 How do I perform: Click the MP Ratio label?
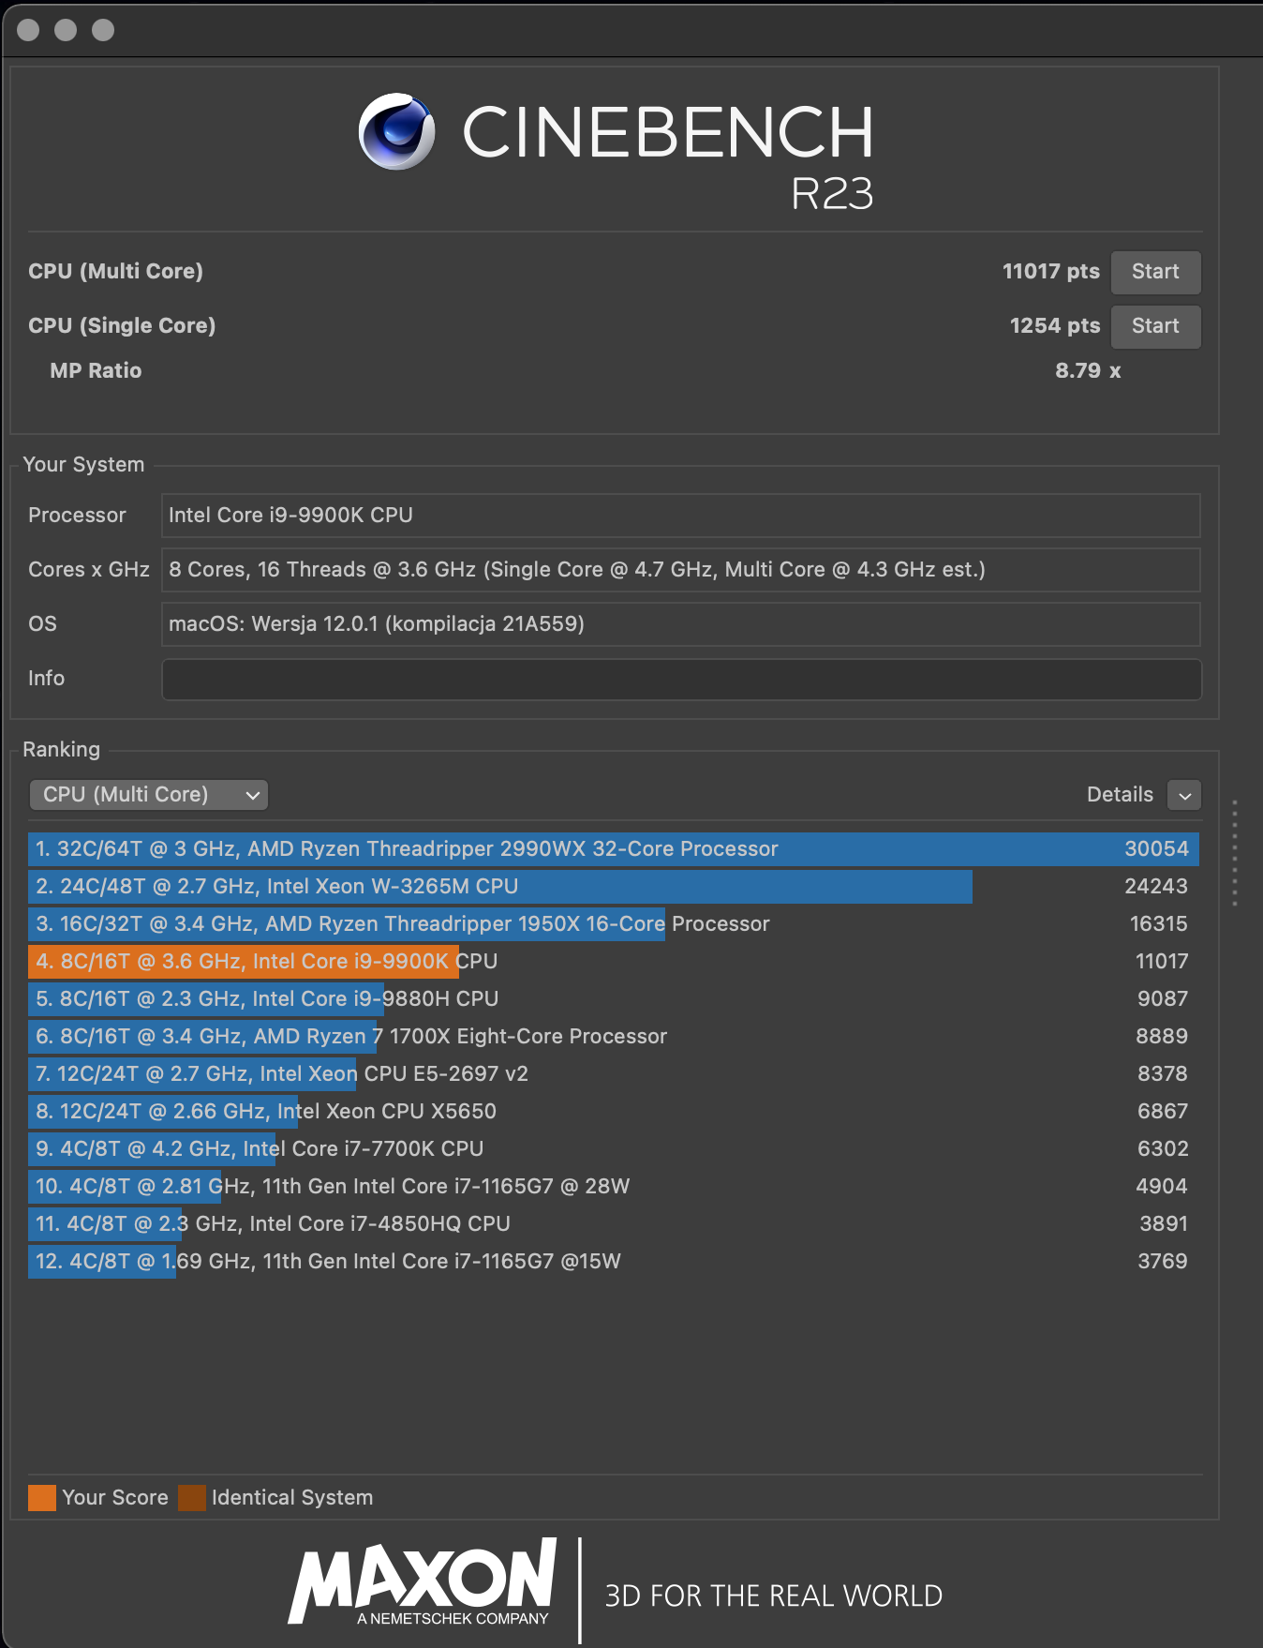(x=96, y=371)
